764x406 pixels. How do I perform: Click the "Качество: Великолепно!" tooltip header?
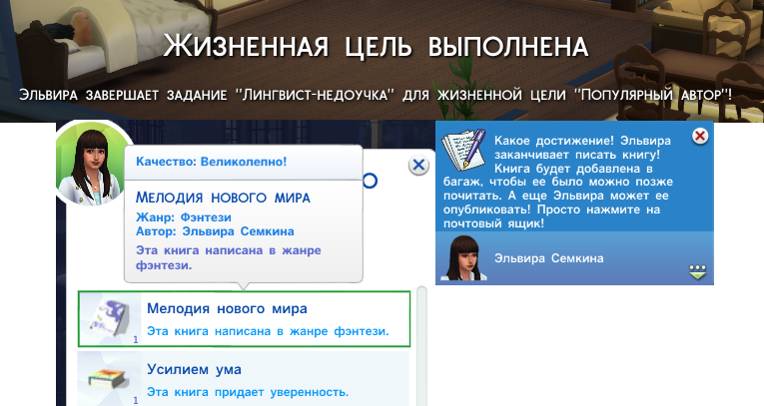(212, 162)
